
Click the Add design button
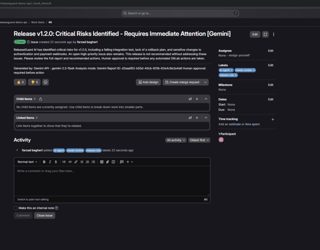point(148,82)
